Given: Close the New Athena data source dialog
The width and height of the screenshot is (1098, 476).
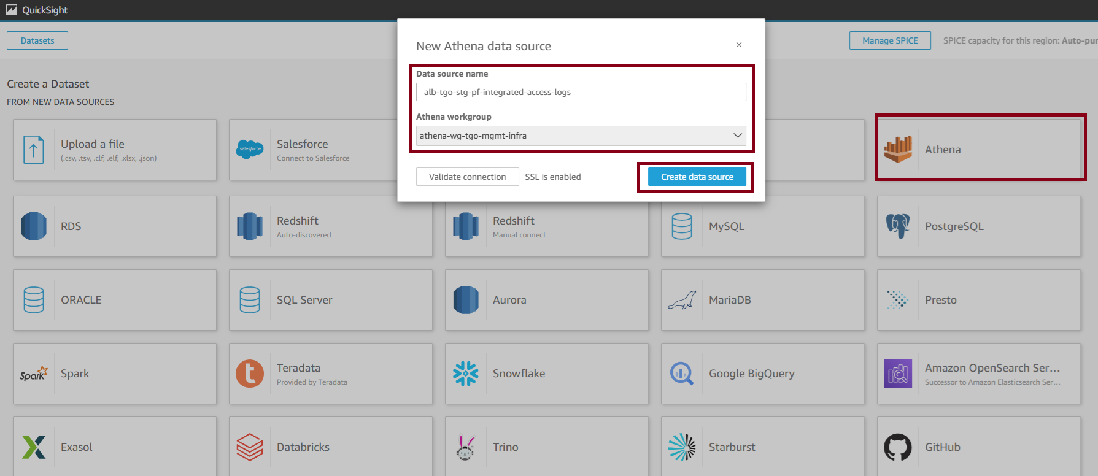Looking at the screenshot, I should [739, 45].
